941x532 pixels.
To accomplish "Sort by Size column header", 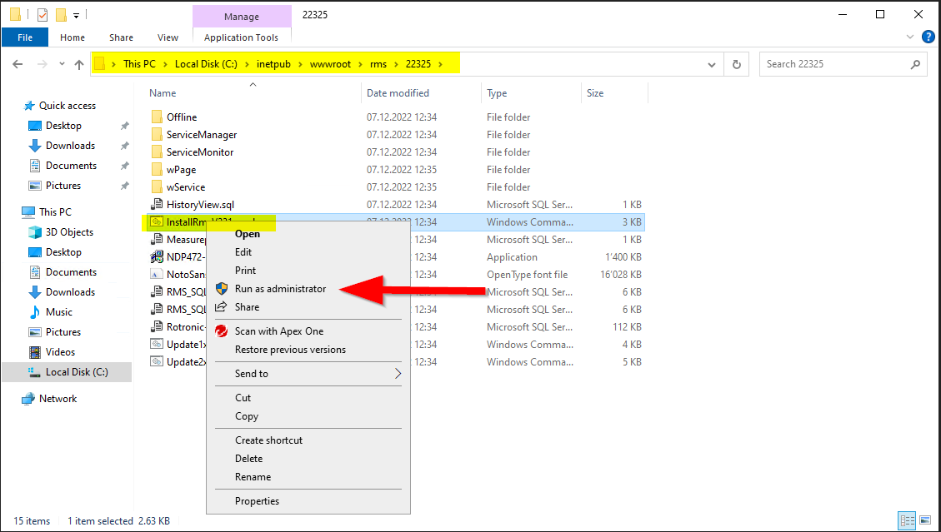I will (x=615, y=93).
